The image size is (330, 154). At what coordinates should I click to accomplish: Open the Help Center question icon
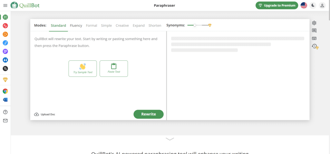point(5,112)
